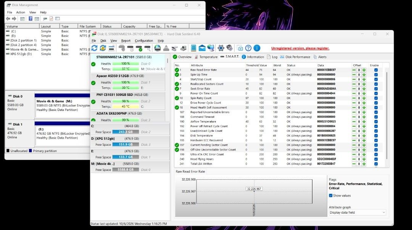Toggle Enable checkbox for Seek Error Rate

376,89
